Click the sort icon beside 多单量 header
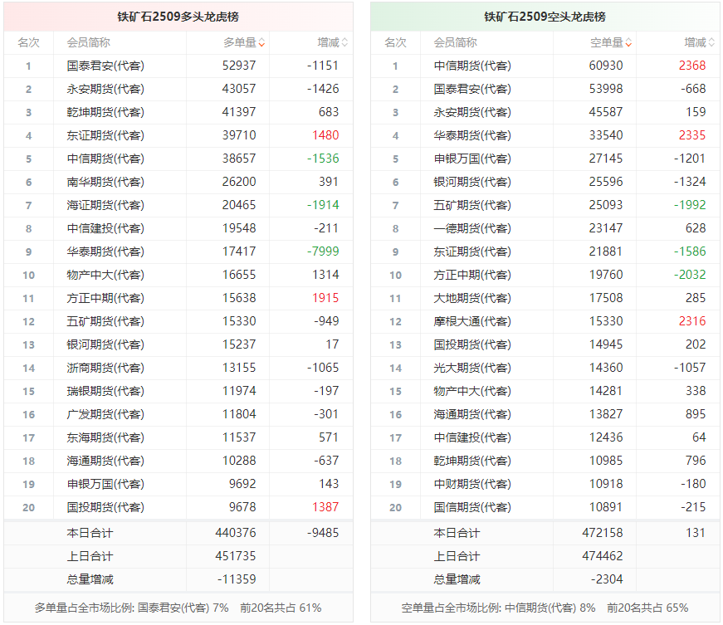 (x=262, y=43)
